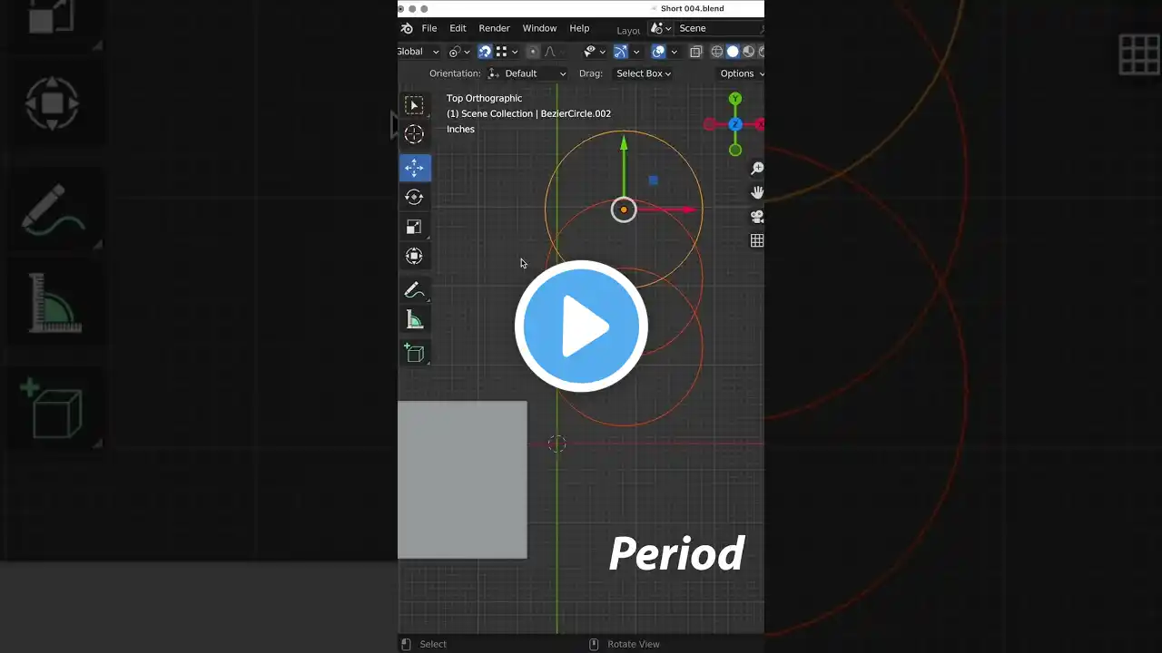
Task: Open the Edit menu
Action: (x=458, y=28)
